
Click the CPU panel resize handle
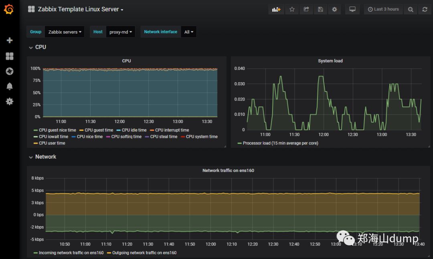[x=225, y=147]
